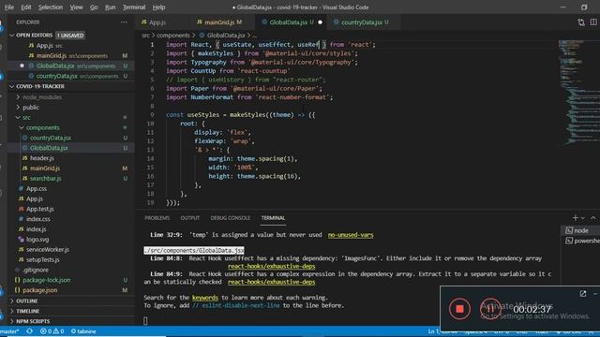Select the powershell terminal instance
This screenshot has width=600, height=337.
[581, 241]
